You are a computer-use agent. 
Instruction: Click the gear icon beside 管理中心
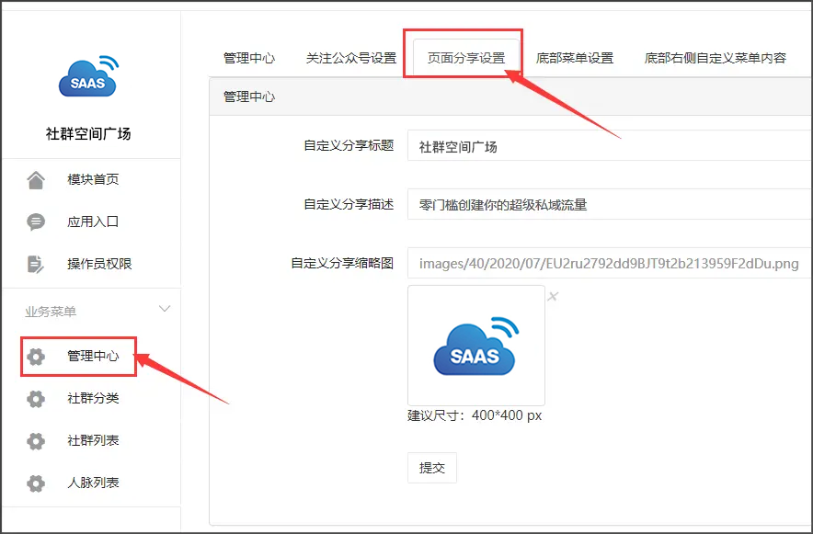36,357
